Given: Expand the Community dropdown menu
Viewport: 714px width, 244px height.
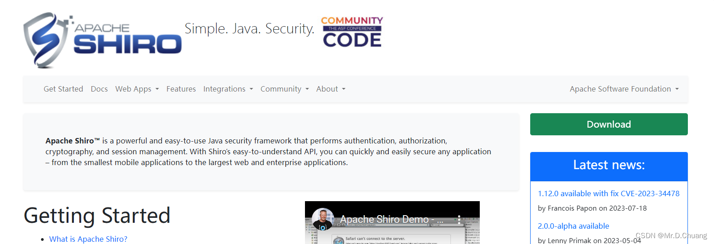Looking at the screenshot, I should tap(285, 89).
